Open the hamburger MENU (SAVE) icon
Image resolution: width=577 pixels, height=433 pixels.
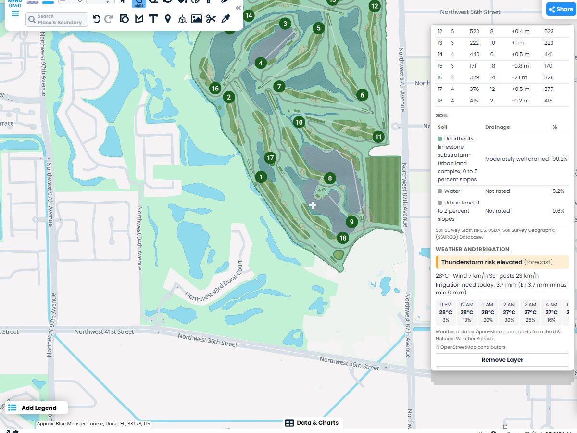pyautogui.click(x=15, y=13)
